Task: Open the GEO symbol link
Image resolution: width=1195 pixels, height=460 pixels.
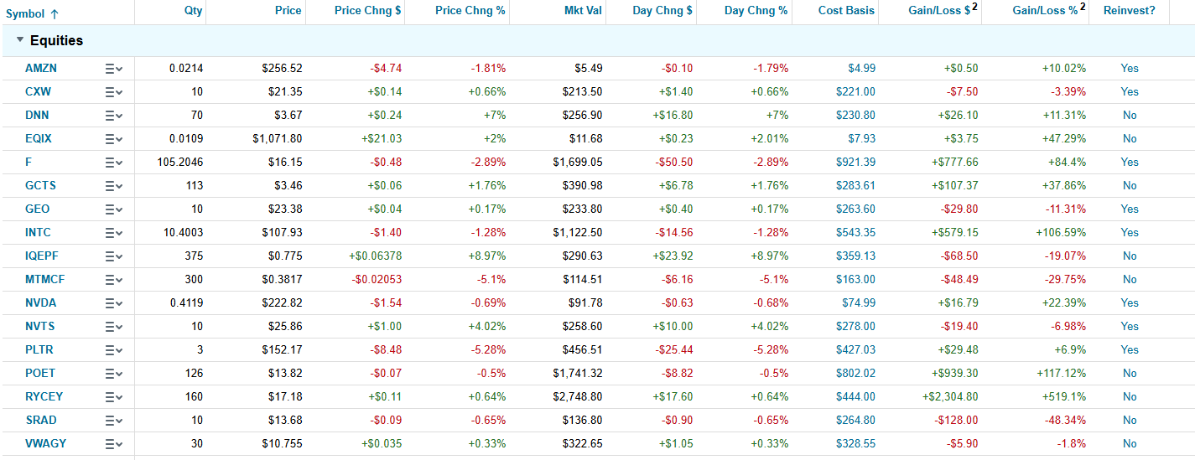Action: 37,209
